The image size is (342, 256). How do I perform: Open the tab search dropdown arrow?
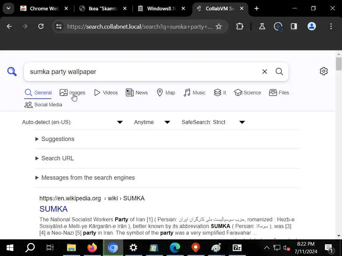[8, 8]
